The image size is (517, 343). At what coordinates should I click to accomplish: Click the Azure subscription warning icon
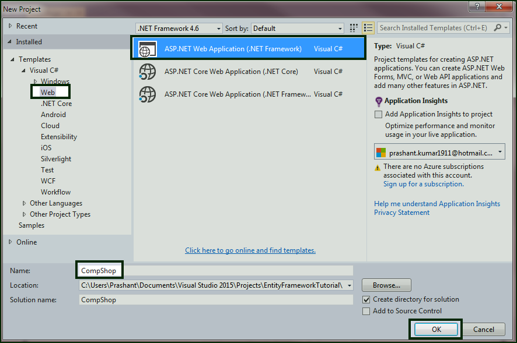pos(378,168)
